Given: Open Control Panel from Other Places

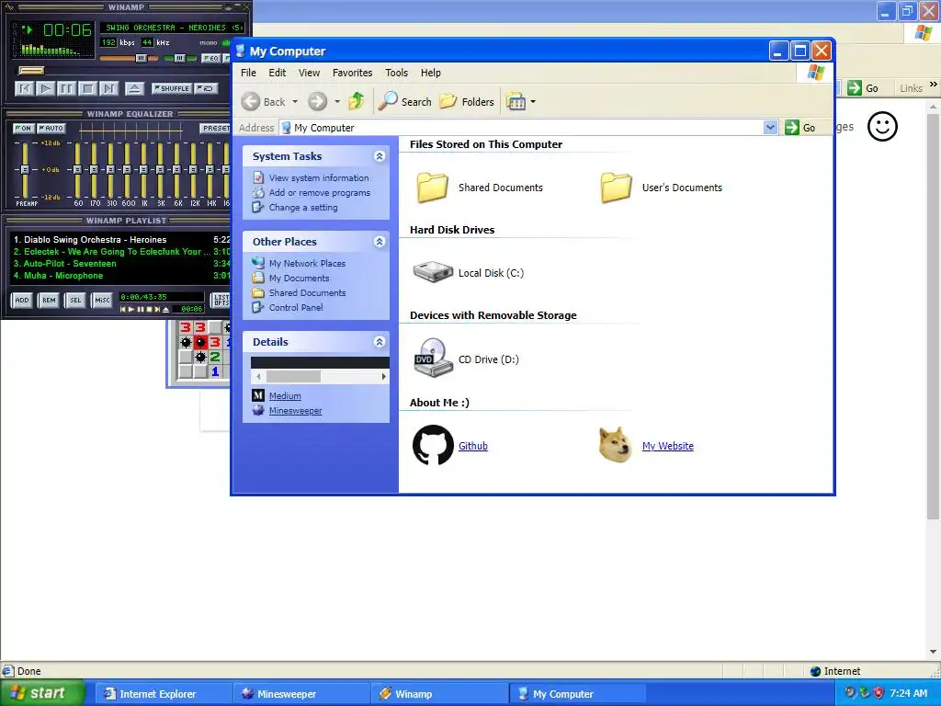Looking at the screenshot, I should (x=296, y=307).
